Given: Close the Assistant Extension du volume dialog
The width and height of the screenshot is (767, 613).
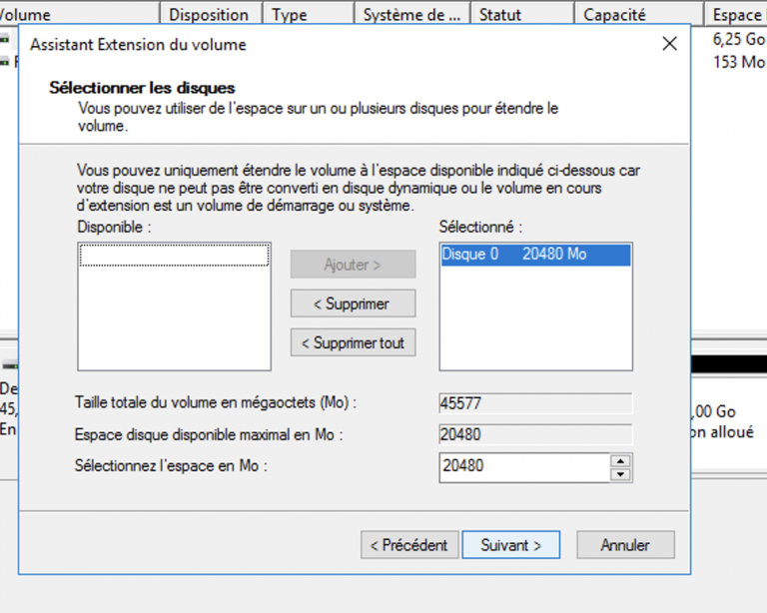Looking at the screenshot, I should 669,44.
